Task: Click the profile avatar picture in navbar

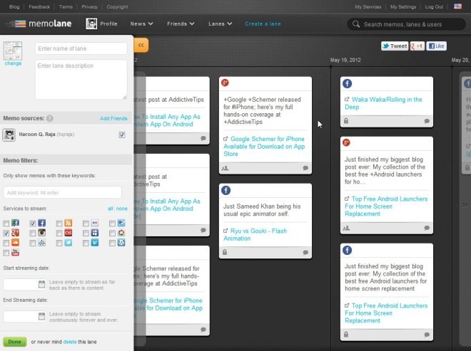Action: click(x=91, y=23)
